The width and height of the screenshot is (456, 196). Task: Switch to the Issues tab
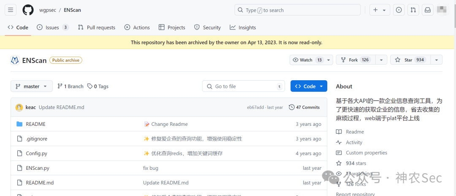(x=53, y=27)
